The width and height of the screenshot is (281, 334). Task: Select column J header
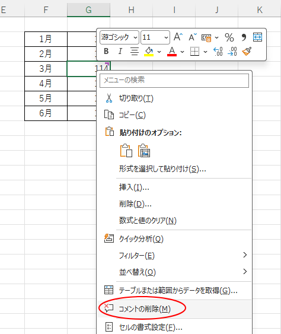[x=217, y=10]
